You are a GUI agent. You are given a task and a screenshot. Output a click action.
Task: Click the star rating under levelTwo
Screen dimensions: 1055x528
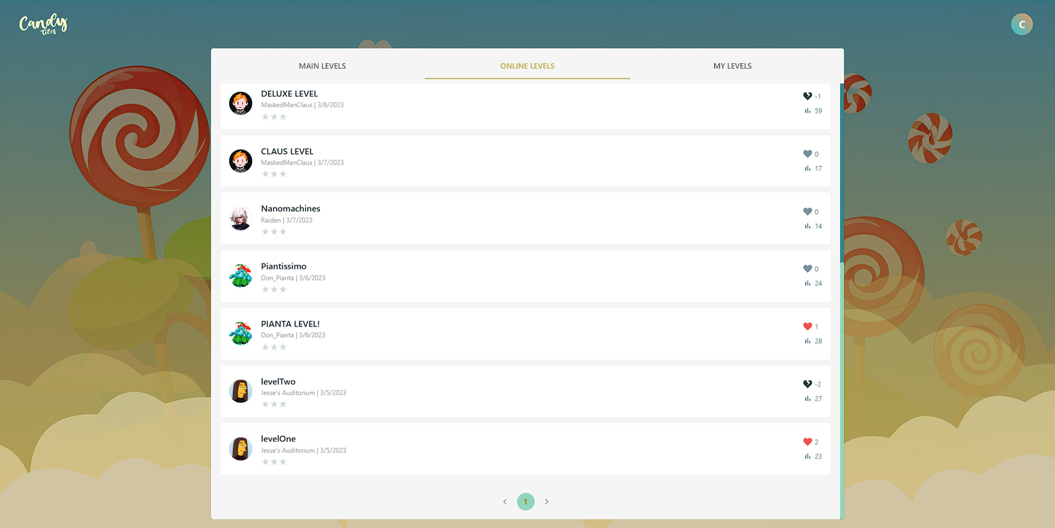(x=274, y=404)
